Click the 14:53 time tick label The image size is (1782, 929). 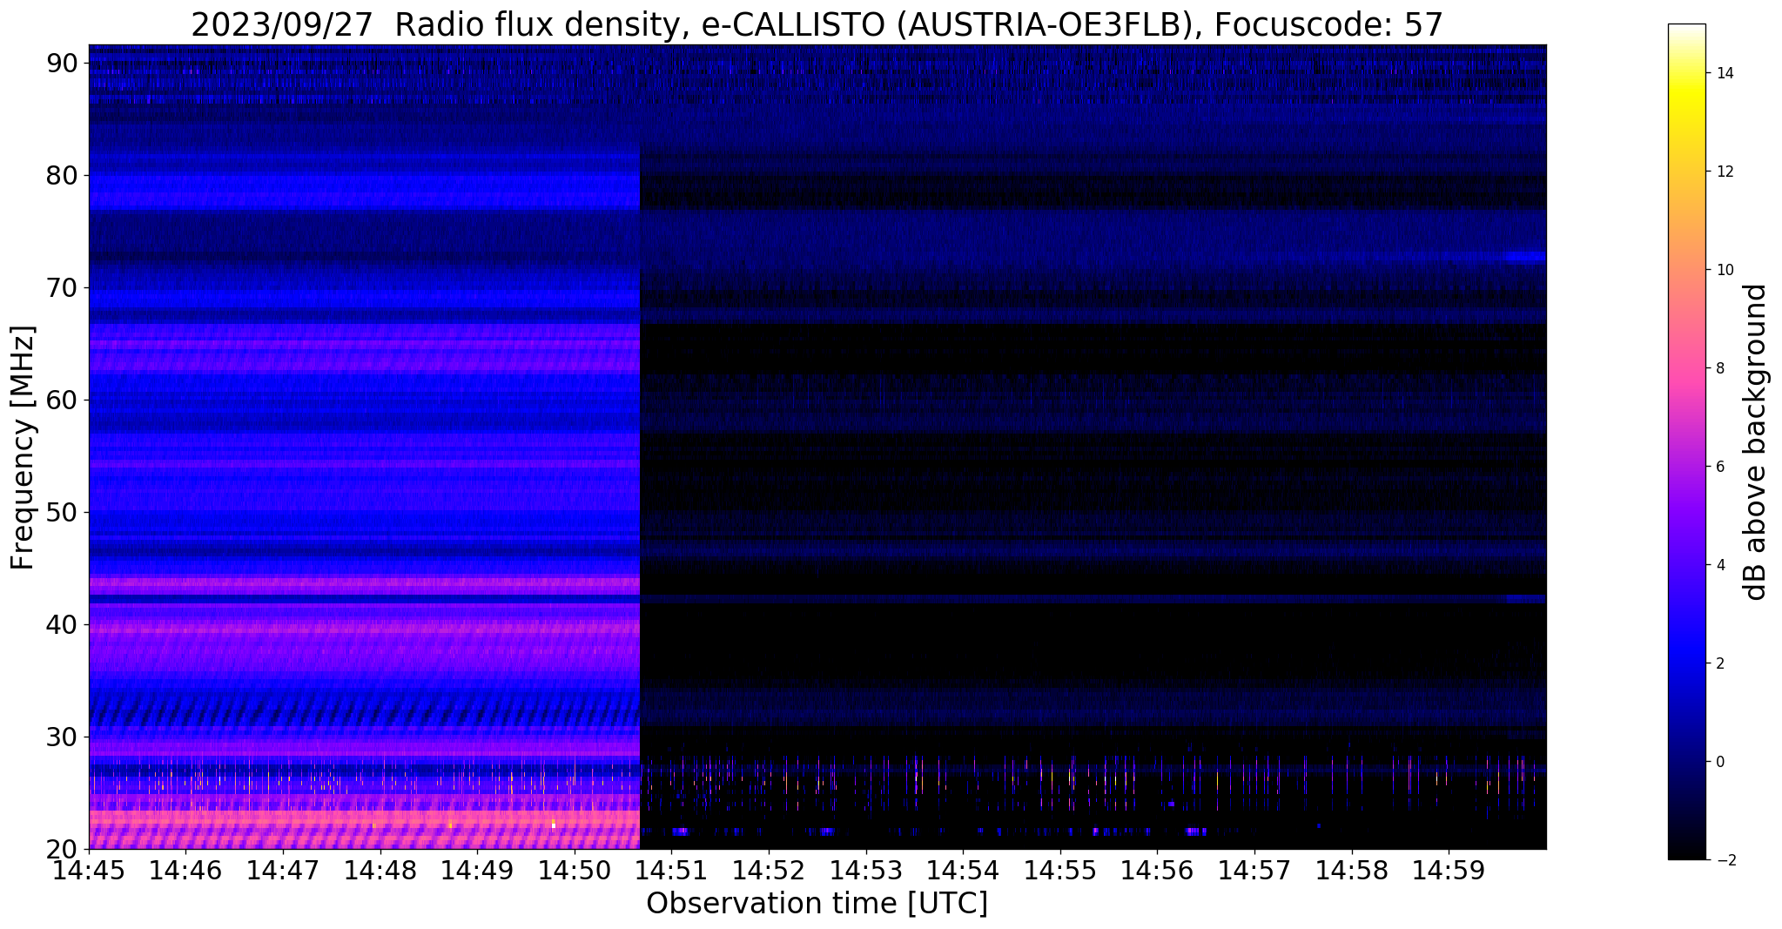coord(866,870)
